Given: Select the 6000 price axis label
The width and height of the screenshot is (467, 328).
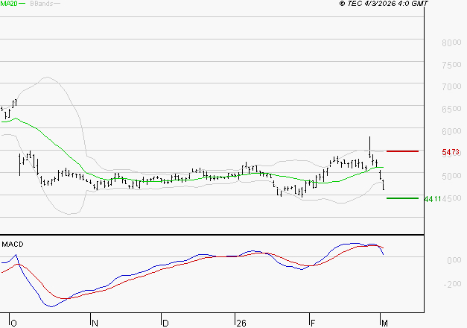Looking at the screenshot, I should pos(451,131).
